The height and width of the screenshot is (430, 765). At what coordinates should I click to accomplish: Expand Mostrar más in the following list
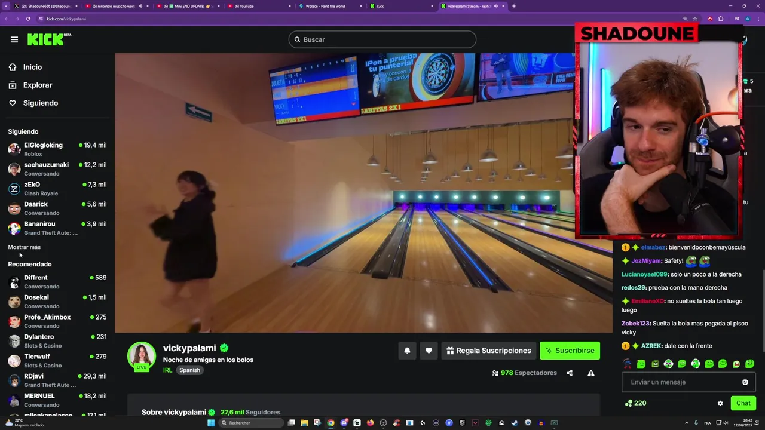25,247
